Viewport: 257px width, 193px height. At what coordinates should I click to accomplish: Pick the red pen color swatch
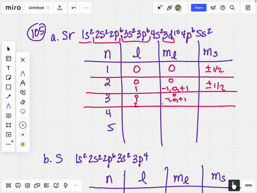click(22, 135)
